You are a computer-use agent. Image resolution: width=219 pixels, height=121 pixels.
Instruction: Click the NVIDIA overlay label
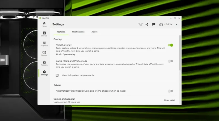64,45
